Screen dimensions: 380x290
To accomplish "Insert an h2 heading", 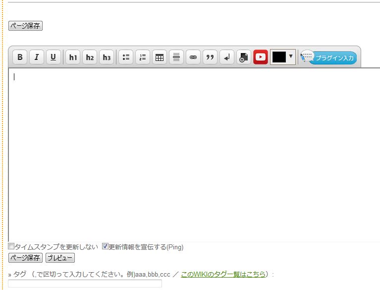I will 90,57.
